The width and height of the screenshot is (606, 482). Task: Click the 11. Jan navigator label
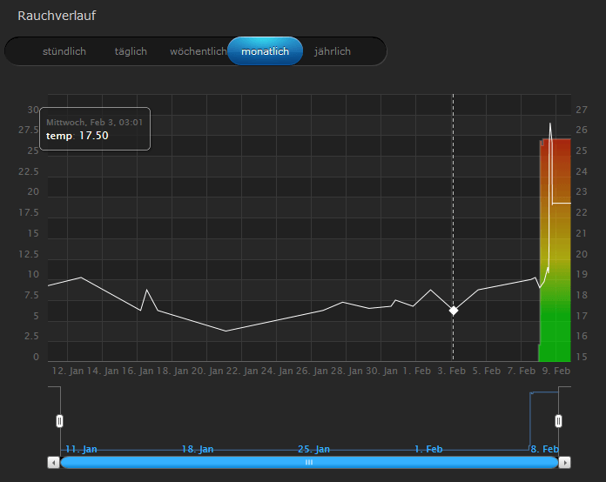(80, 449)
